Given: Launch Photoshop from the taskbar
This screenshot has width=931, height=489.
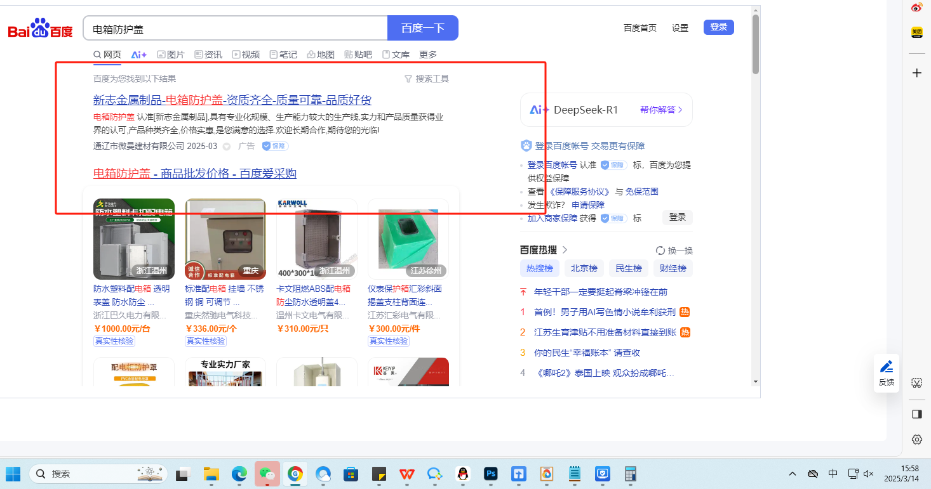Looking at the screenshot, I should point(490,474).
